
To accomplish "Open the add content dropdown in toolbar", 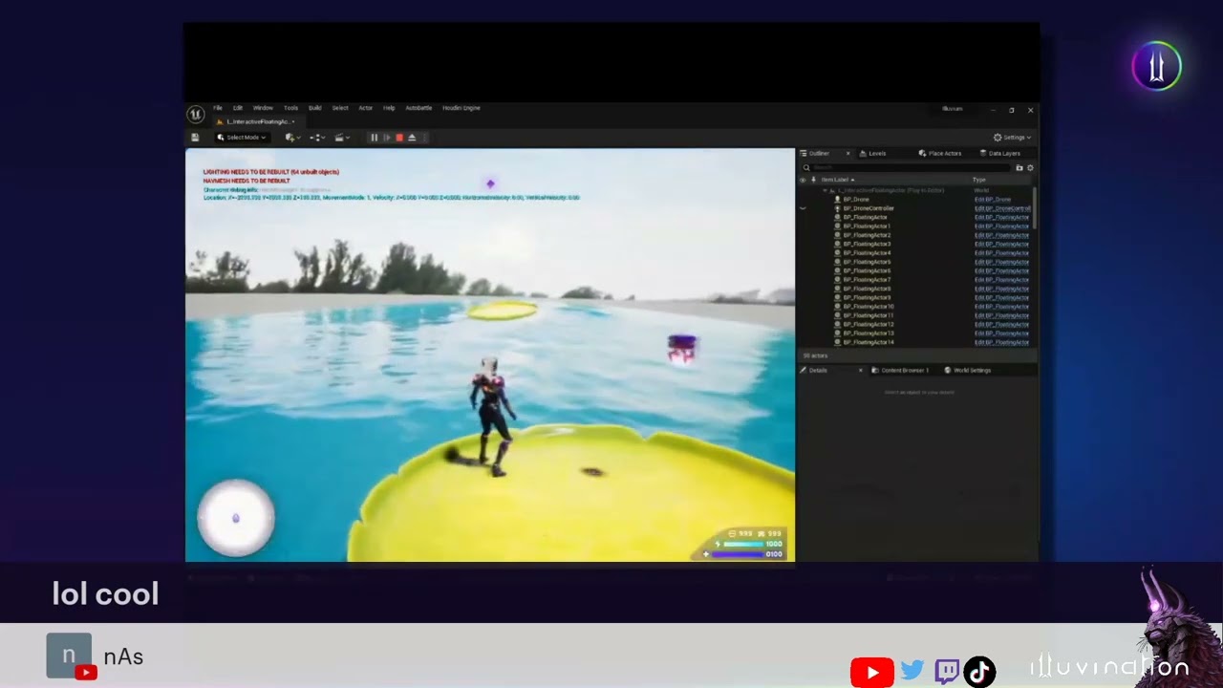I will (292, 138).
